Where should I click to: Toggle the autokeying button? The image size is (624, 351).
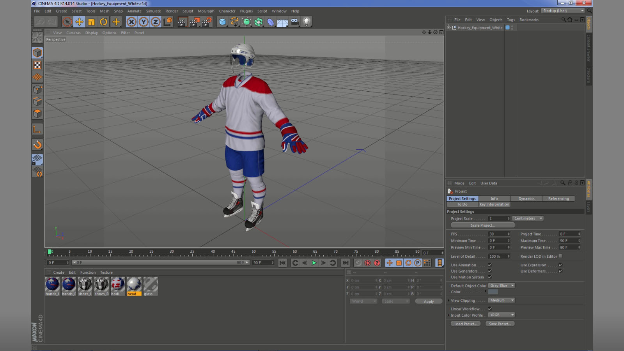click(x=367, y=263)
